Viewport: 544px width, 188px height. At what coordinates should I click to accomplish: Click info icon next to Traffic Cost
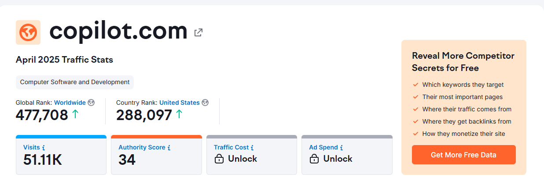252,148
